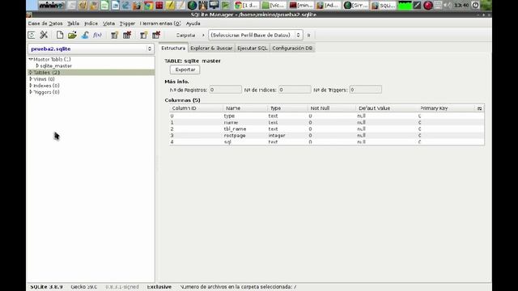
Task: Click the Nº de Registros field
Action: pyautogui.click(x=225, y=90)
